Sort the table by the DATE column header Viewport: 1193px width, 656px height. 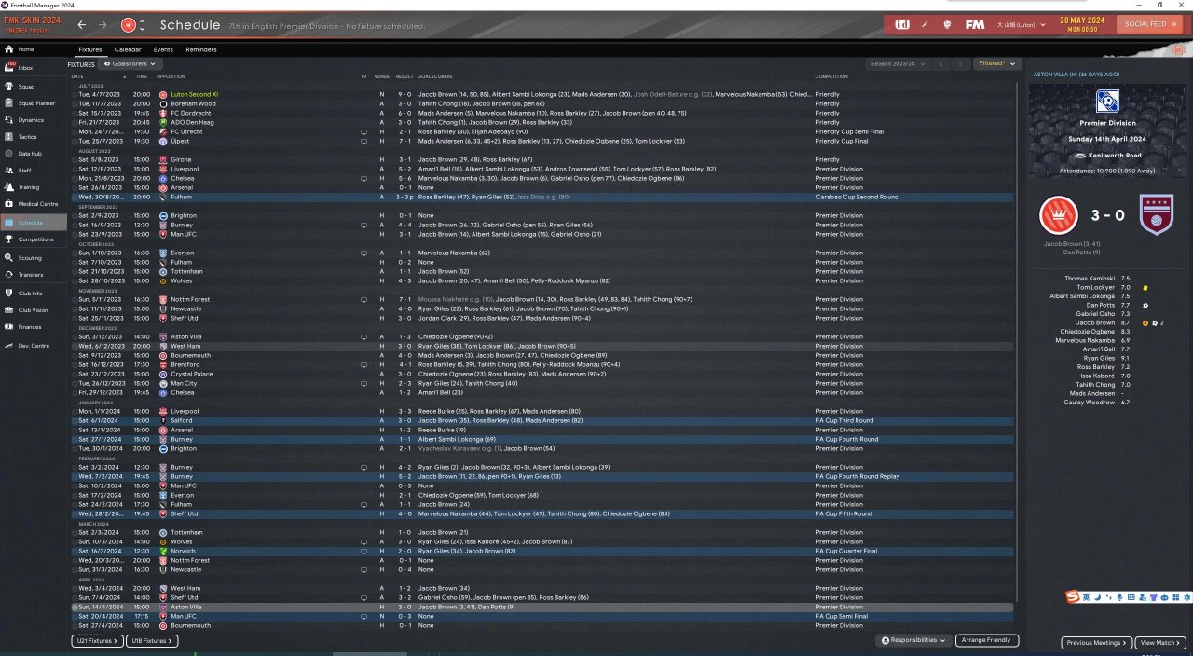(x=77, y=76)
